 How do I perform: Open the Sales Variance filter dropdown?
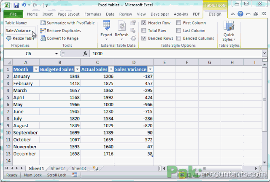pyautogui.click(x=150, y=70)
